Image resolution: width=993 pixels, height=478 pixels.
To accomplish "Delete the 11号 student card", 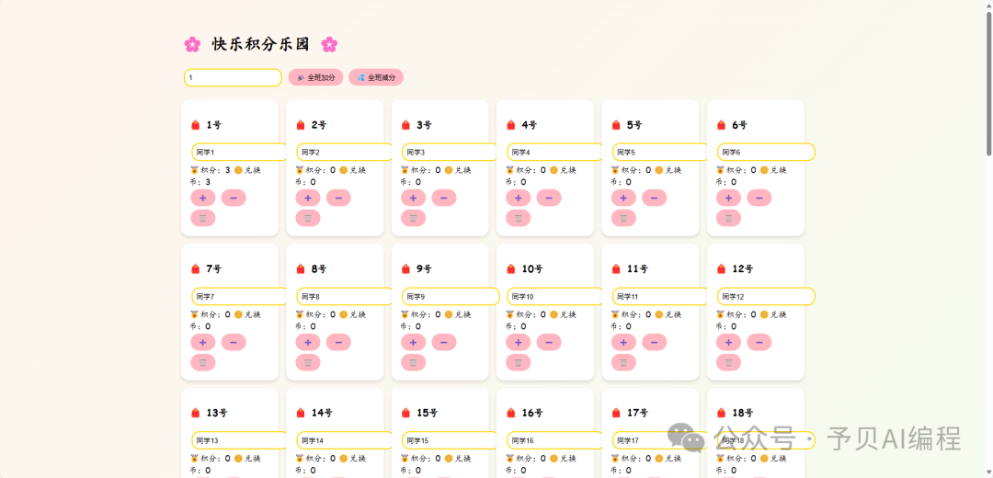I will pos(623,363).
